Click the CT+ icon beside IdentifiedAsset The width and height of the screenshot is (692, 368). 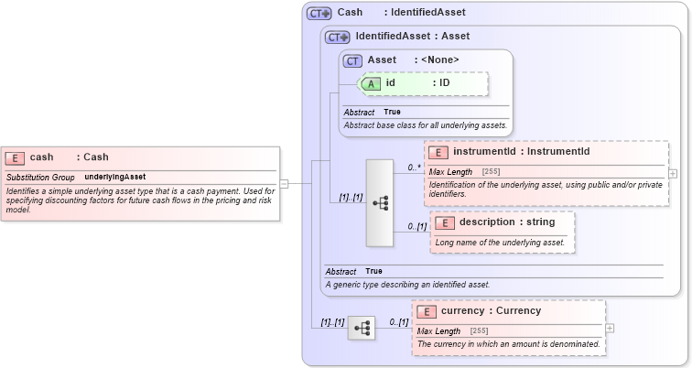(338, 37)
